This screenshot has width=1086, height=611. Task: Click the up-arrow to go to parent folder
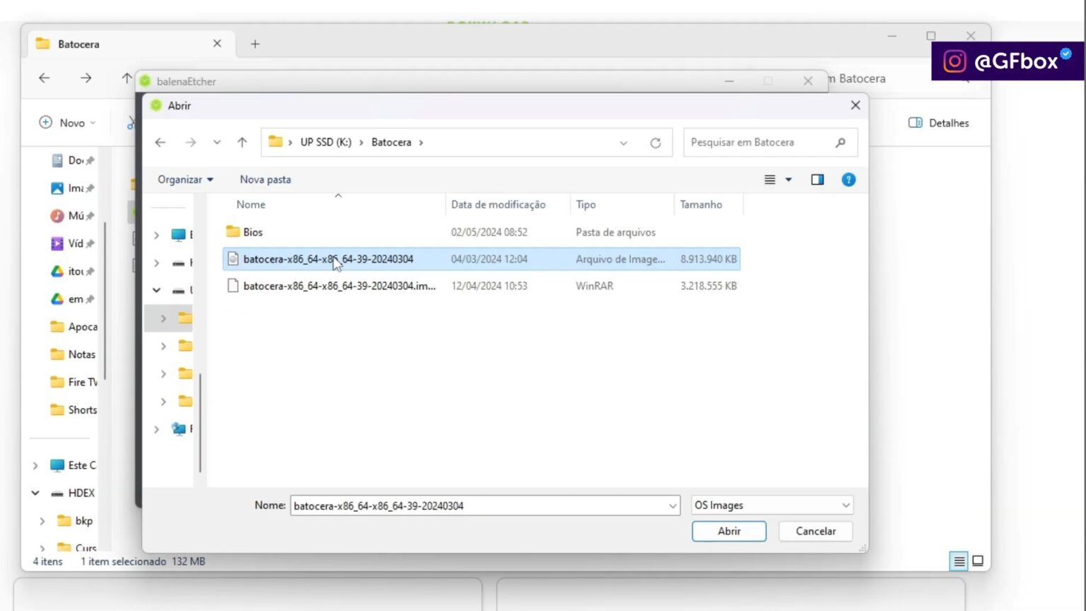pyautogui.click(x=242, y=142)
